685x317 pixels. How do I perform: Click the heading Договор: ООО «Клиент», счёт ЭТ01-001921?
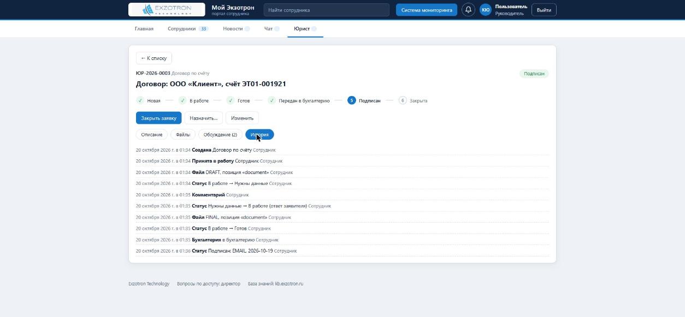tap(211, 84)
